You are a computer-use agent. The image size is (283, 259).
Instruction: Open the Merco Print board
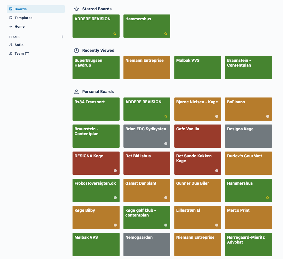coord(248,217)
